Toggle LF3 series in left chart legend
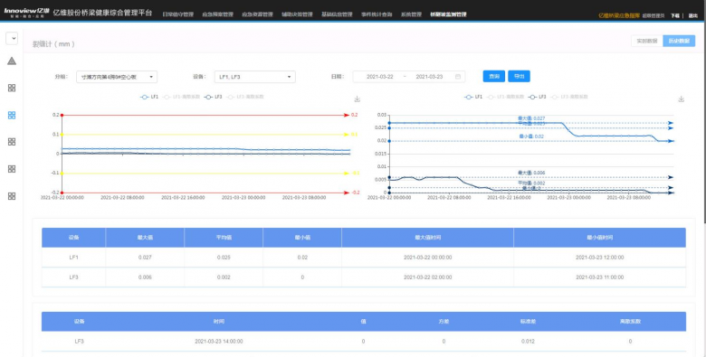The height and width of the screenshot is (357, 706). [213, 97]
